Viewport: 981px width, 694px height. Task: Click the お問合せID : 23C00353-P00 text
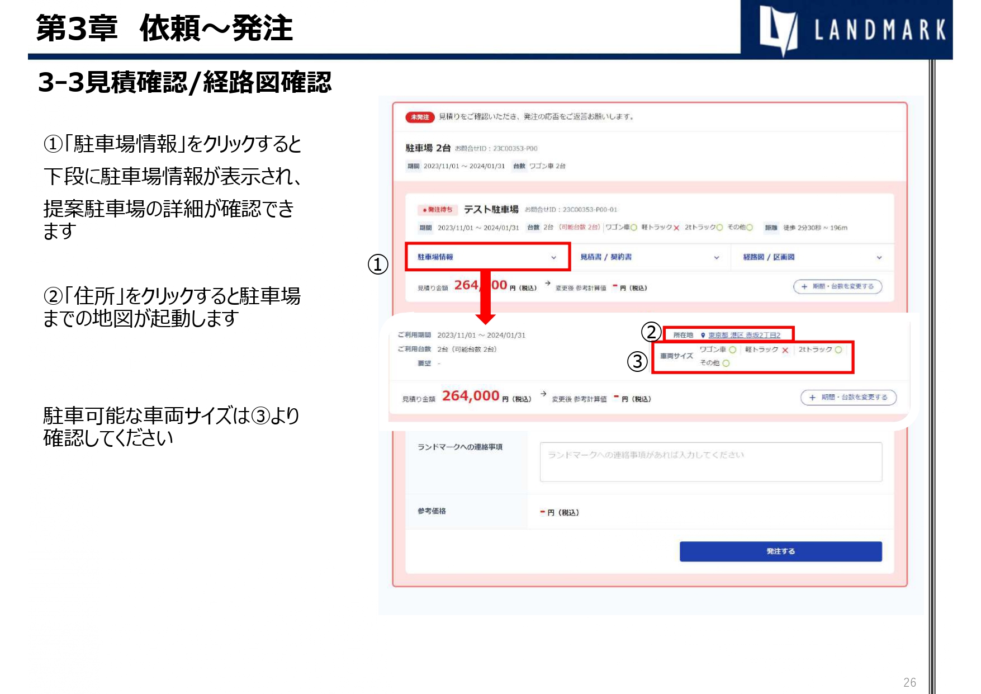click(496, 149)
